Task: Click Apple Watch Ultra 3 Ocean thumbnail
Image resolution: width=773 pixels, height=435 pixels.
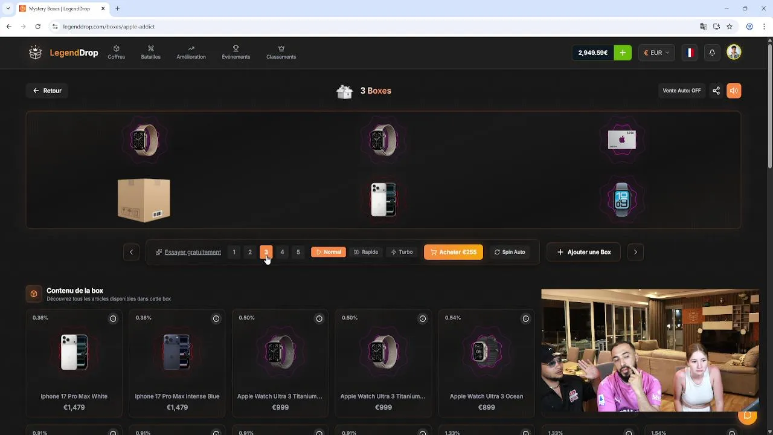Action: (x=486, y=352)
